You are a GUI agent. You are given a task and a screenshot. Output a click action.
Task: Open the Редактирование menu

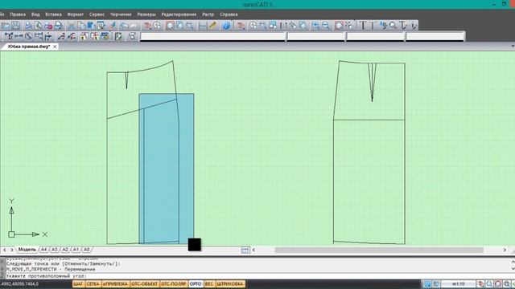tap(179, 14)
